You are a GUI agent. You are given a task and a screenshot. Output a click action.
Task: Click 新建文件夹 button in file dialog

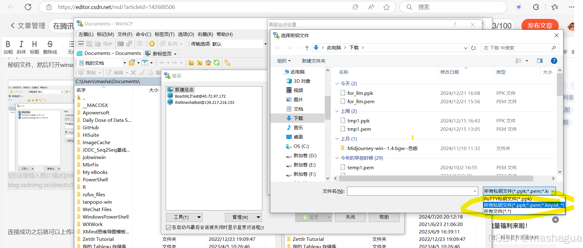[x=314, y=61]
